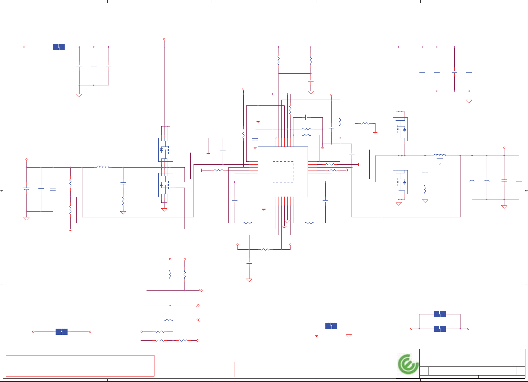Viewport: 528px width, 382px height.
Task: Click the lower of two parallel blue jumpers
Action: click(x=440, y=329)
